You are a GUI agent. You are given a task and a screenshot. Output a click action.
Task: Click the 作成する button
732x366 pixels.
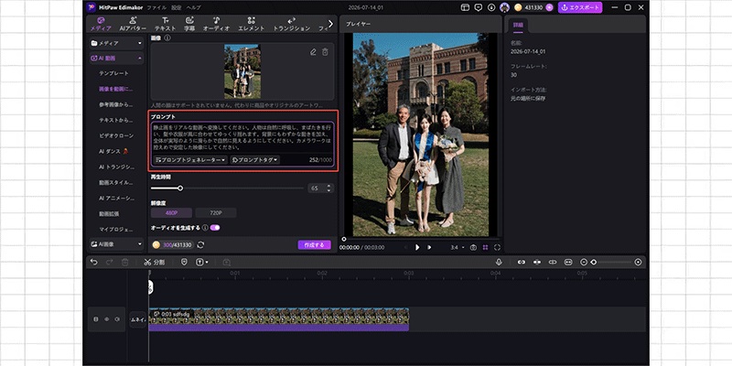pos(314,244)
